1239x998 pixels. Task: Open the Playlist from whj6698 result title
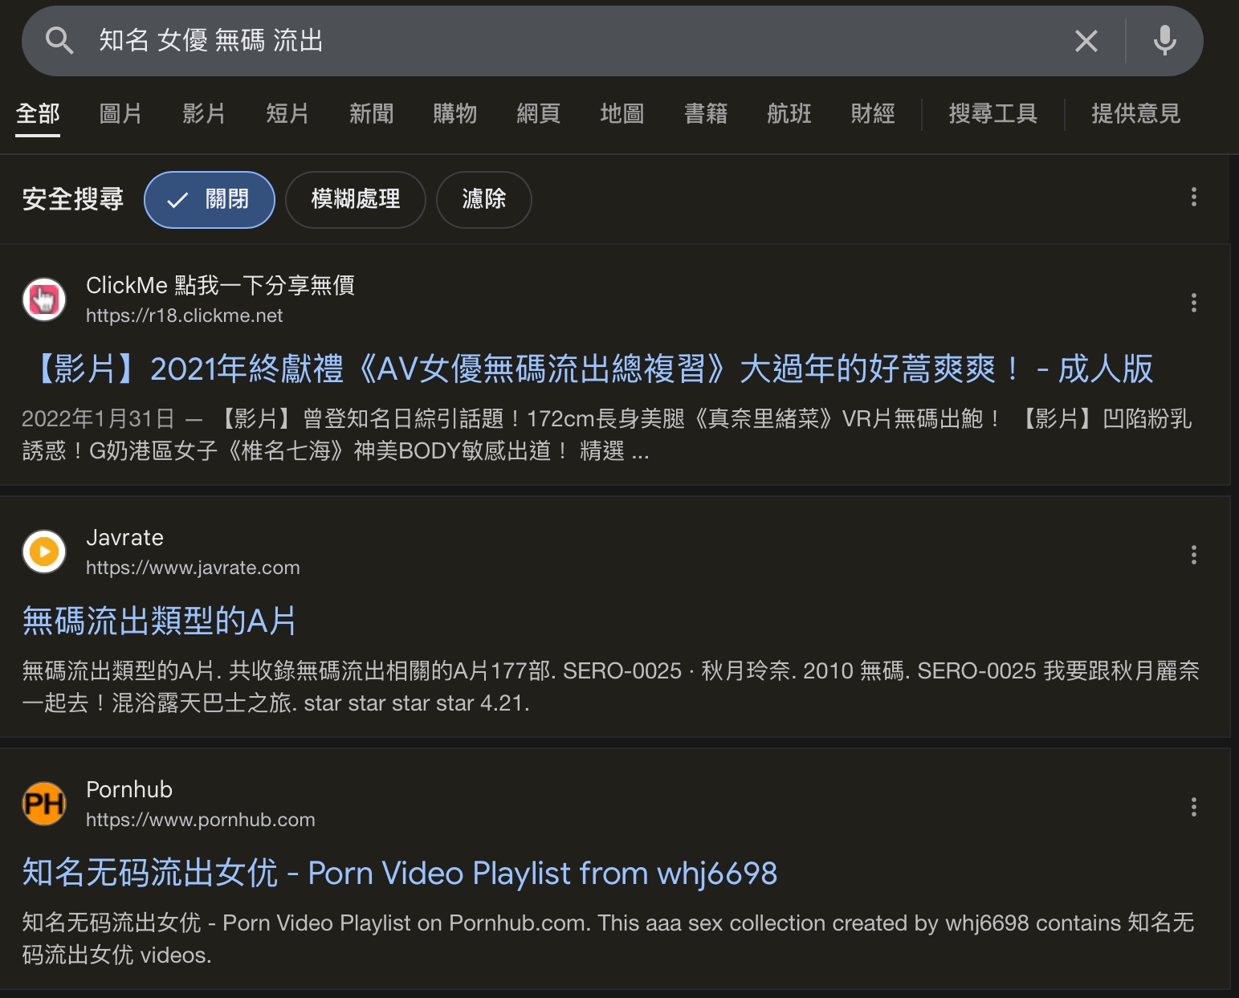point(400,874)
